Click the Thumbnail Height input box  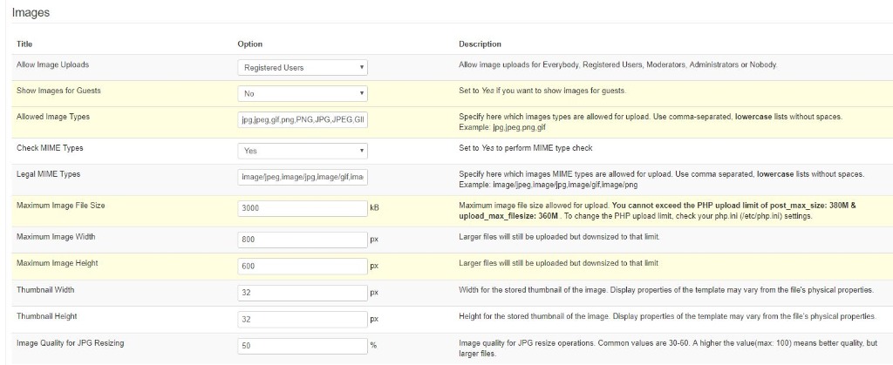click(303, 320)
